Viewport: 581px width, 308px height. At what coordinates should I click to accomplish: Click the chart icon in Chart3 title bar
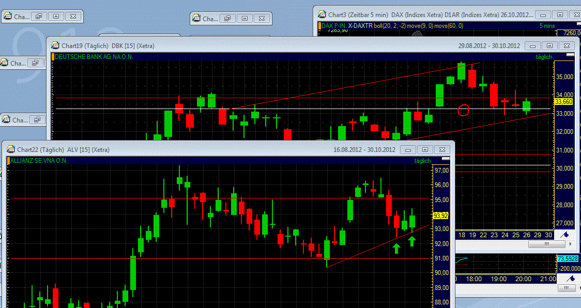click(322, 14)
